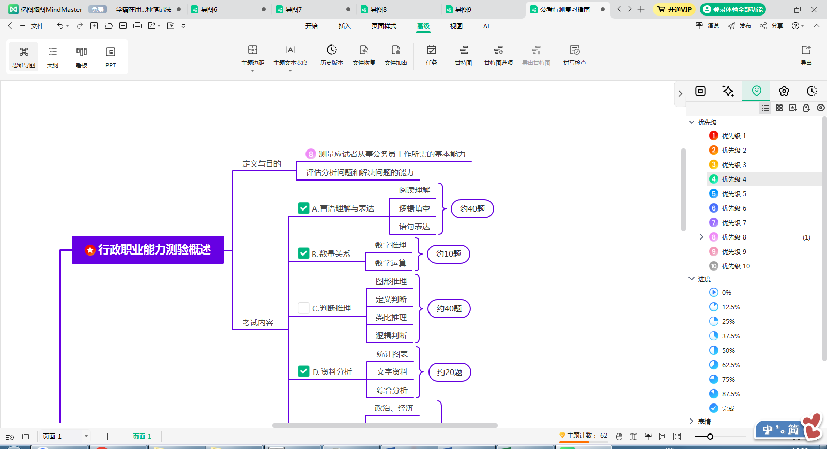827x449 pixels.
Task: Open the topic format panel tab
Action: (x=700, y=91)
